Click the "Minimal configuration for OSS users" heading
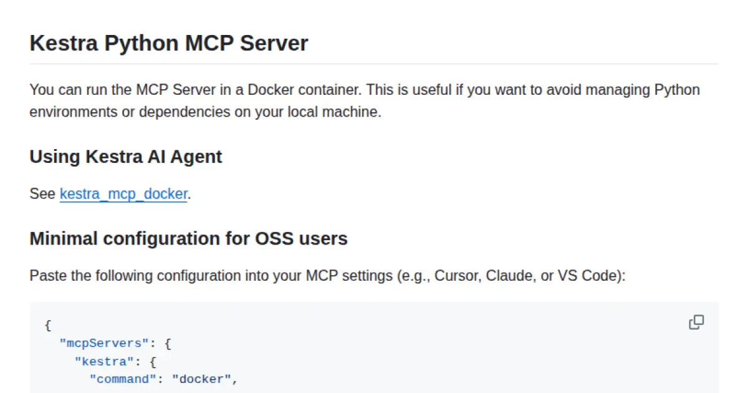This screenshot has width=748, height=393. tap(188, 238)
